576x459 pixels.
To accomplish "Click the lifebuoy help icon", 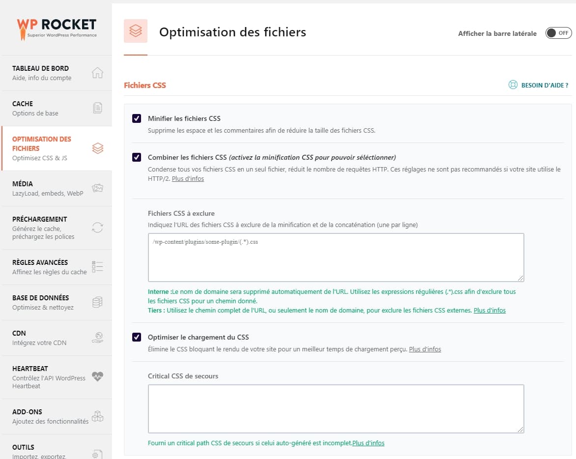I will click(513, 85).
